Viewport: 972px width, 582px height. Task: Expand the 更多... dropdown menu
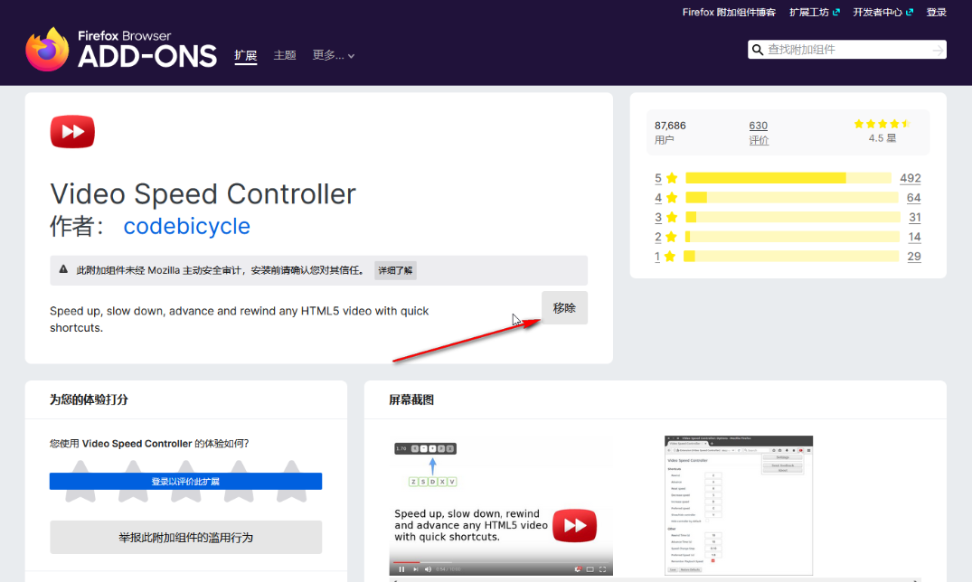tap(334, 55)
